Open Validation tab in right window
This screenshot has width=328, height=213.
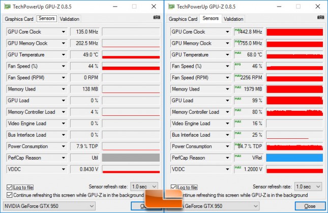233,19
